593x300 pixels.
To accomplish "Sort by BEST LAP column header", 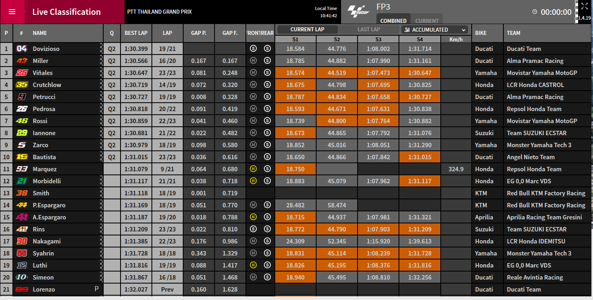I will (x=136, y=33).
